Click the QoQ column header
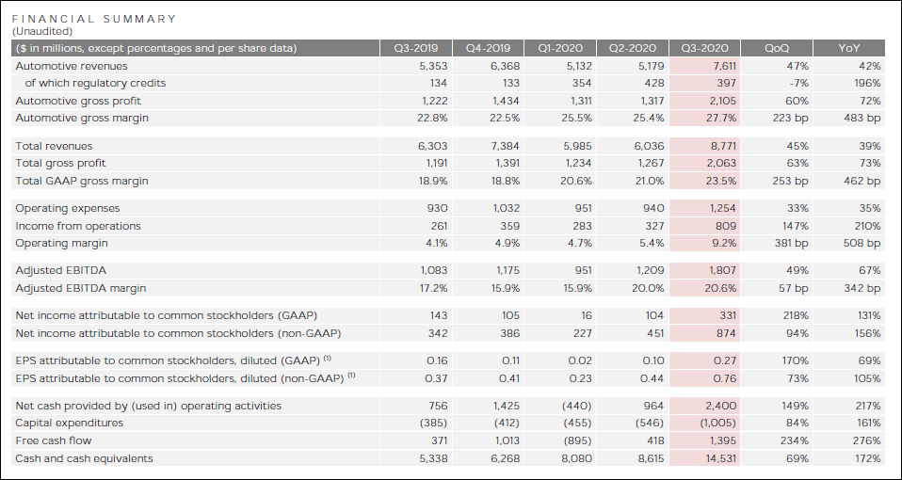The image size is (902, 480). 777,49
